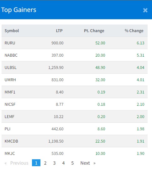The height and width of the screenshot is (175, 152).
Task: Close the Top Gainers dialog
Action: pyautogui.click(x=145, y=10)
